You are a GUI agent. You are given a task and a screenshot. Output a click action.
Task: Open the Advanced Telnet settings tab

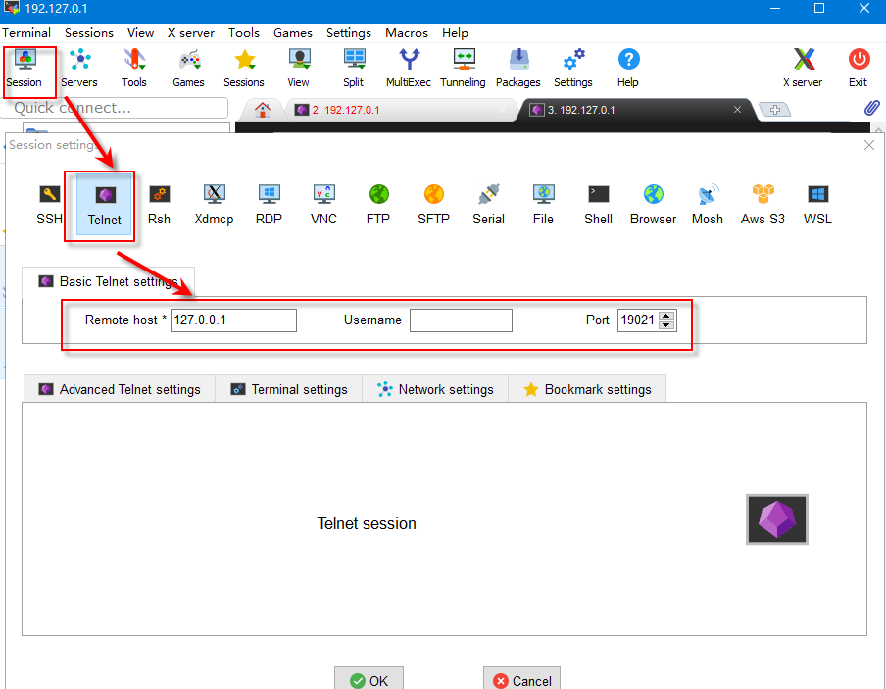point(120,389)
